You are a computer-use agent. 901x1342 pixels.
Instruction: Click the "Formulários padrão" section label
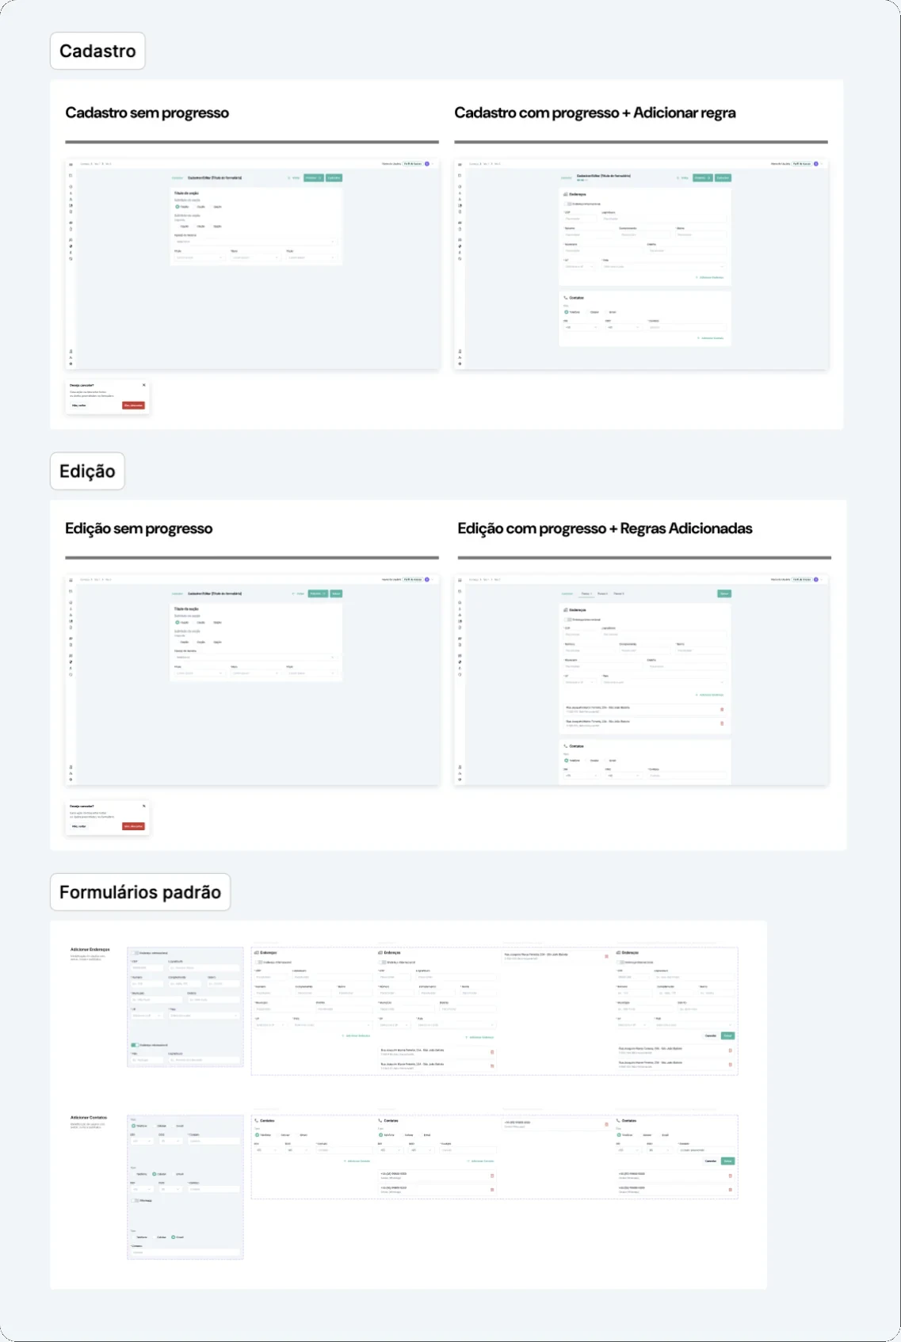tap(140, 892)
